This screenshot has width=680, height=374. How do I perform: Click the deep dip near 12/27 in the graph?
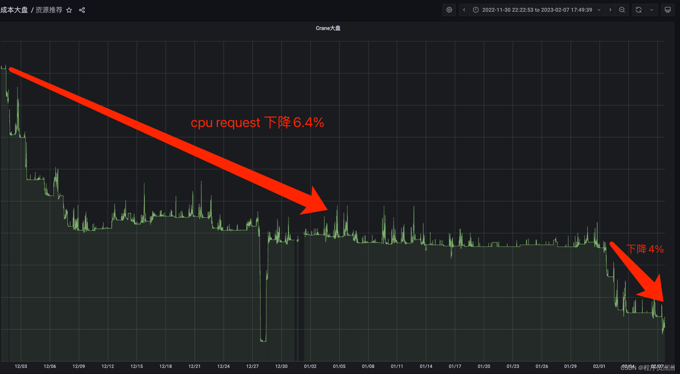(x=263, y=340)
